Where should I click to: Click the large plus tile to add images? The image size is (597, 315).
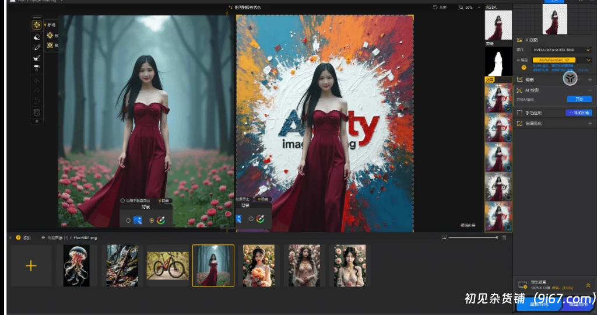[31, 265]
